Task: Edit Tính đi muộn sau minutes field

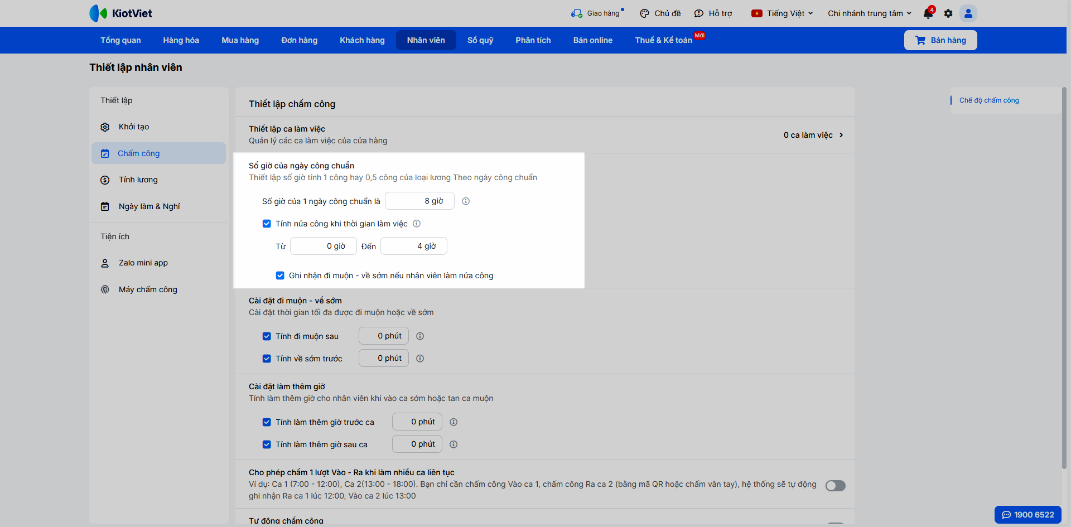Action: tap(384, 336)
